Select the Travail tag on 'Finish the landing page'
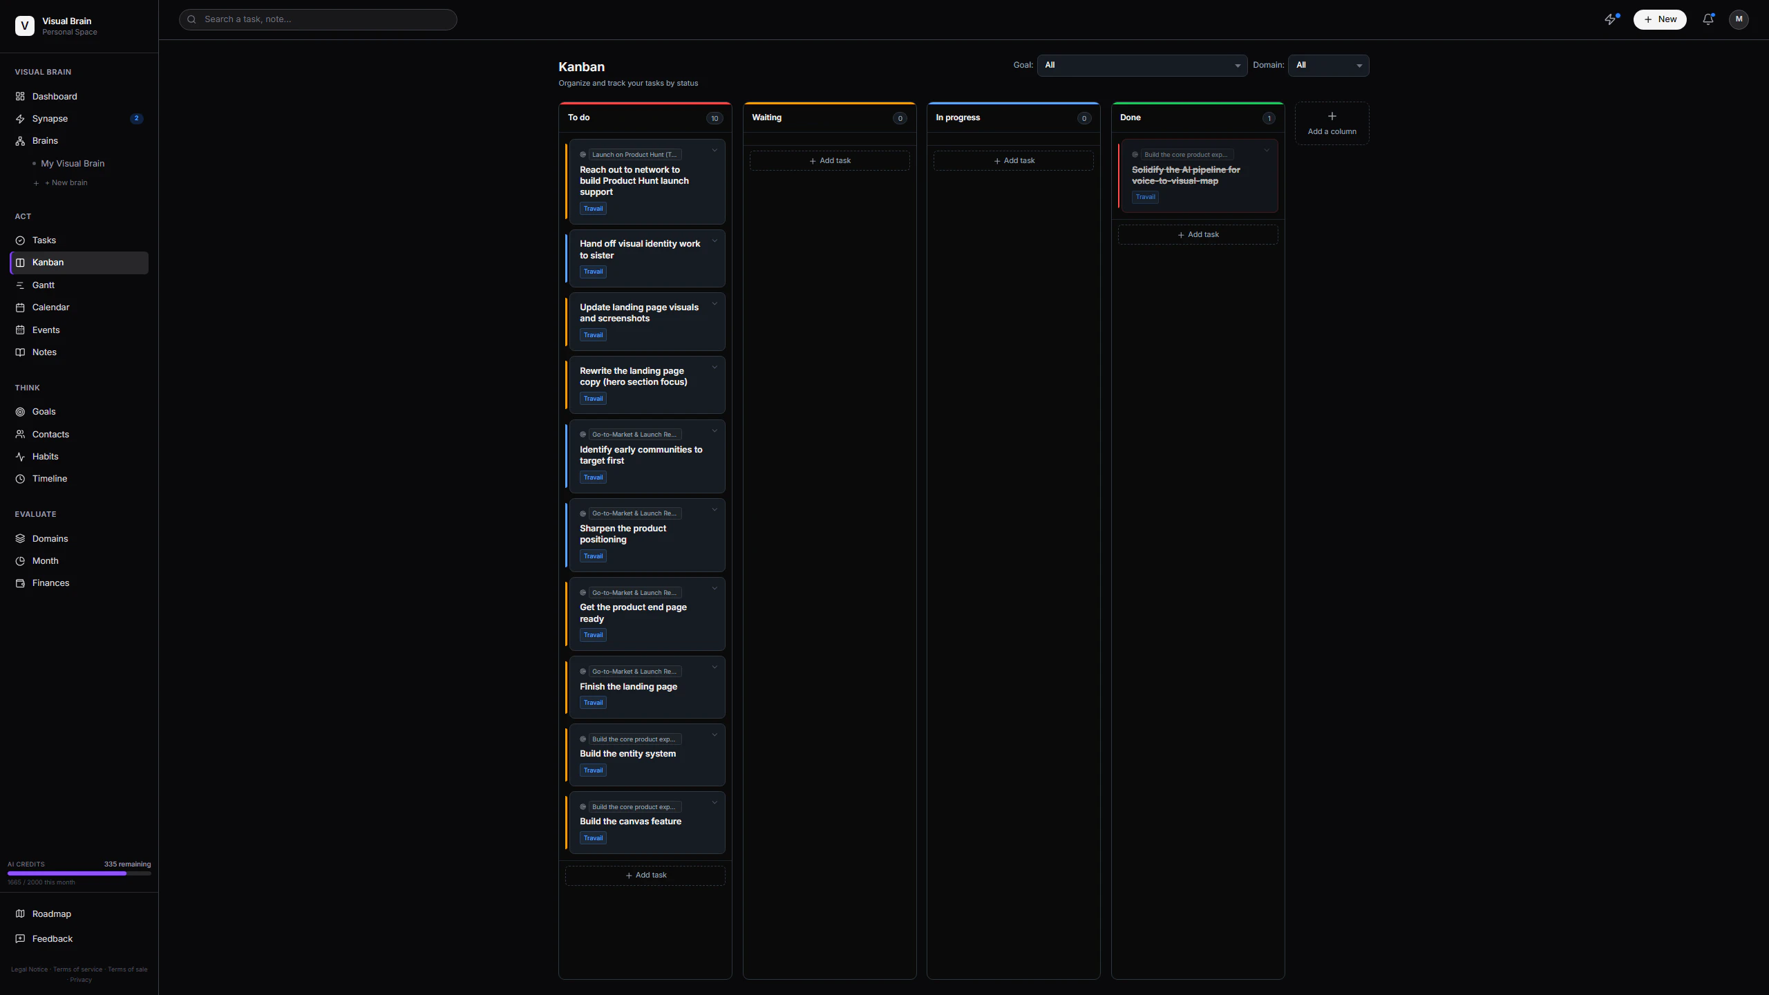Screen dimensions: 1769x995 click(593, 702)
